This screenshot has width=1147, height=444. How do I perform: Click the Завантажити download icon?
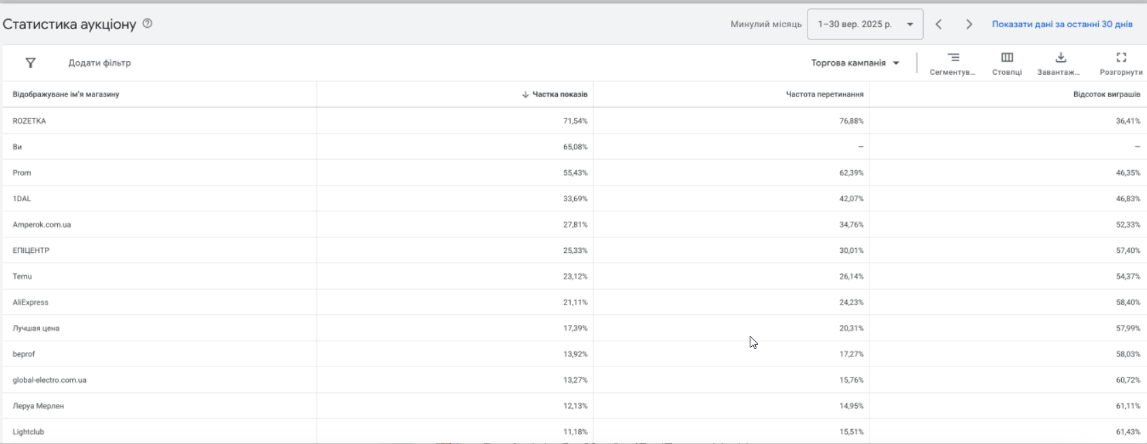1060,58
